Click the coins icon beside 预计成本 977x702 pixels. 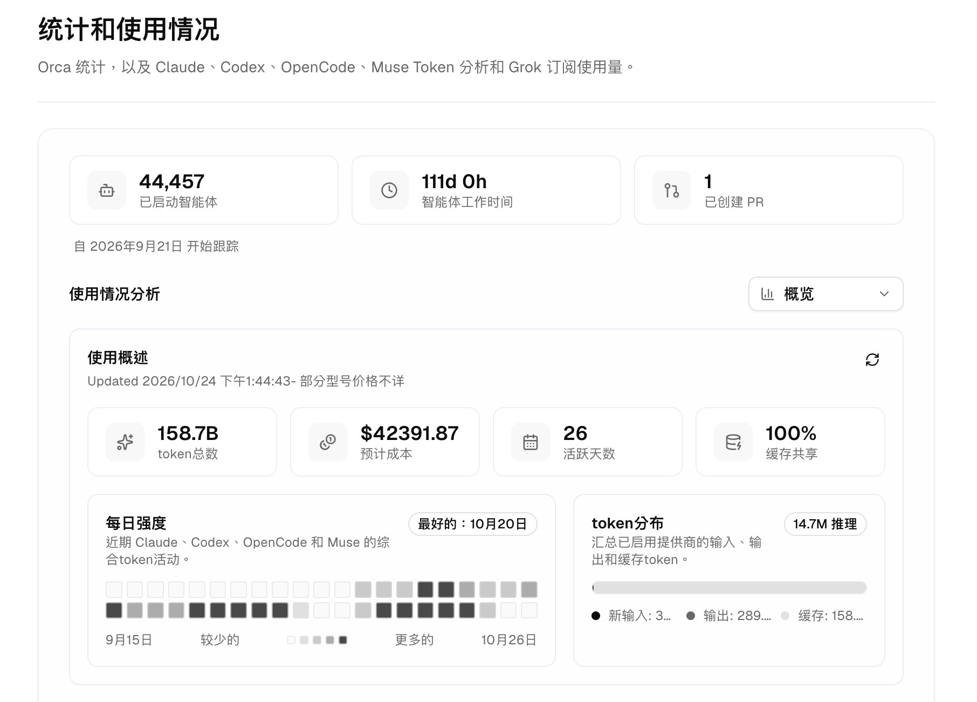[328, 442]
